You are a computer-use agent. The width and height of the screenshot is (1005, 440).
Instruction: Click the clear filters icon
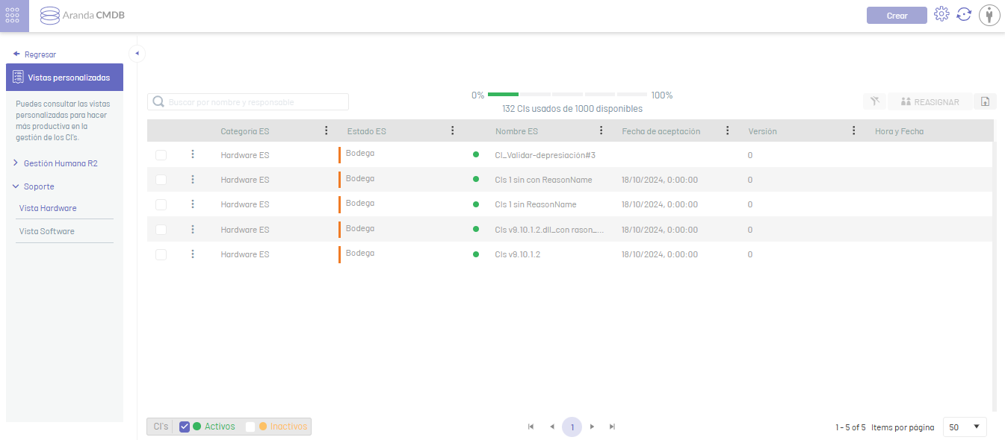(x=873, y=101)
